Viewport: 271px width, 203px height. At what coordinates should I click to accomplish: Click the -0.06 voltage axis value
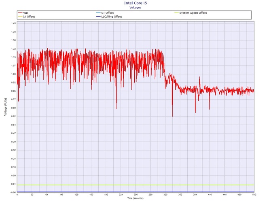pyautogui.click(x=13, y=192)
